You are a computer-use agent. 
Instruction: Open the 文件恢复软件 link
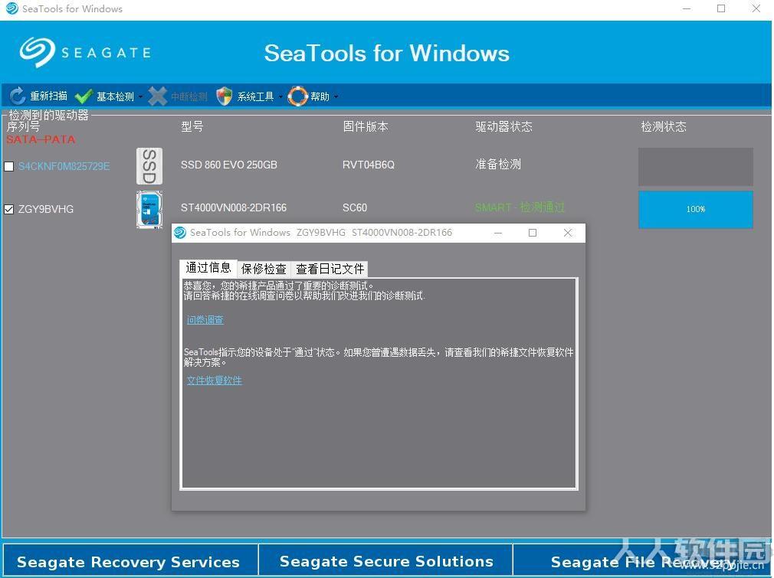[215, 380]
